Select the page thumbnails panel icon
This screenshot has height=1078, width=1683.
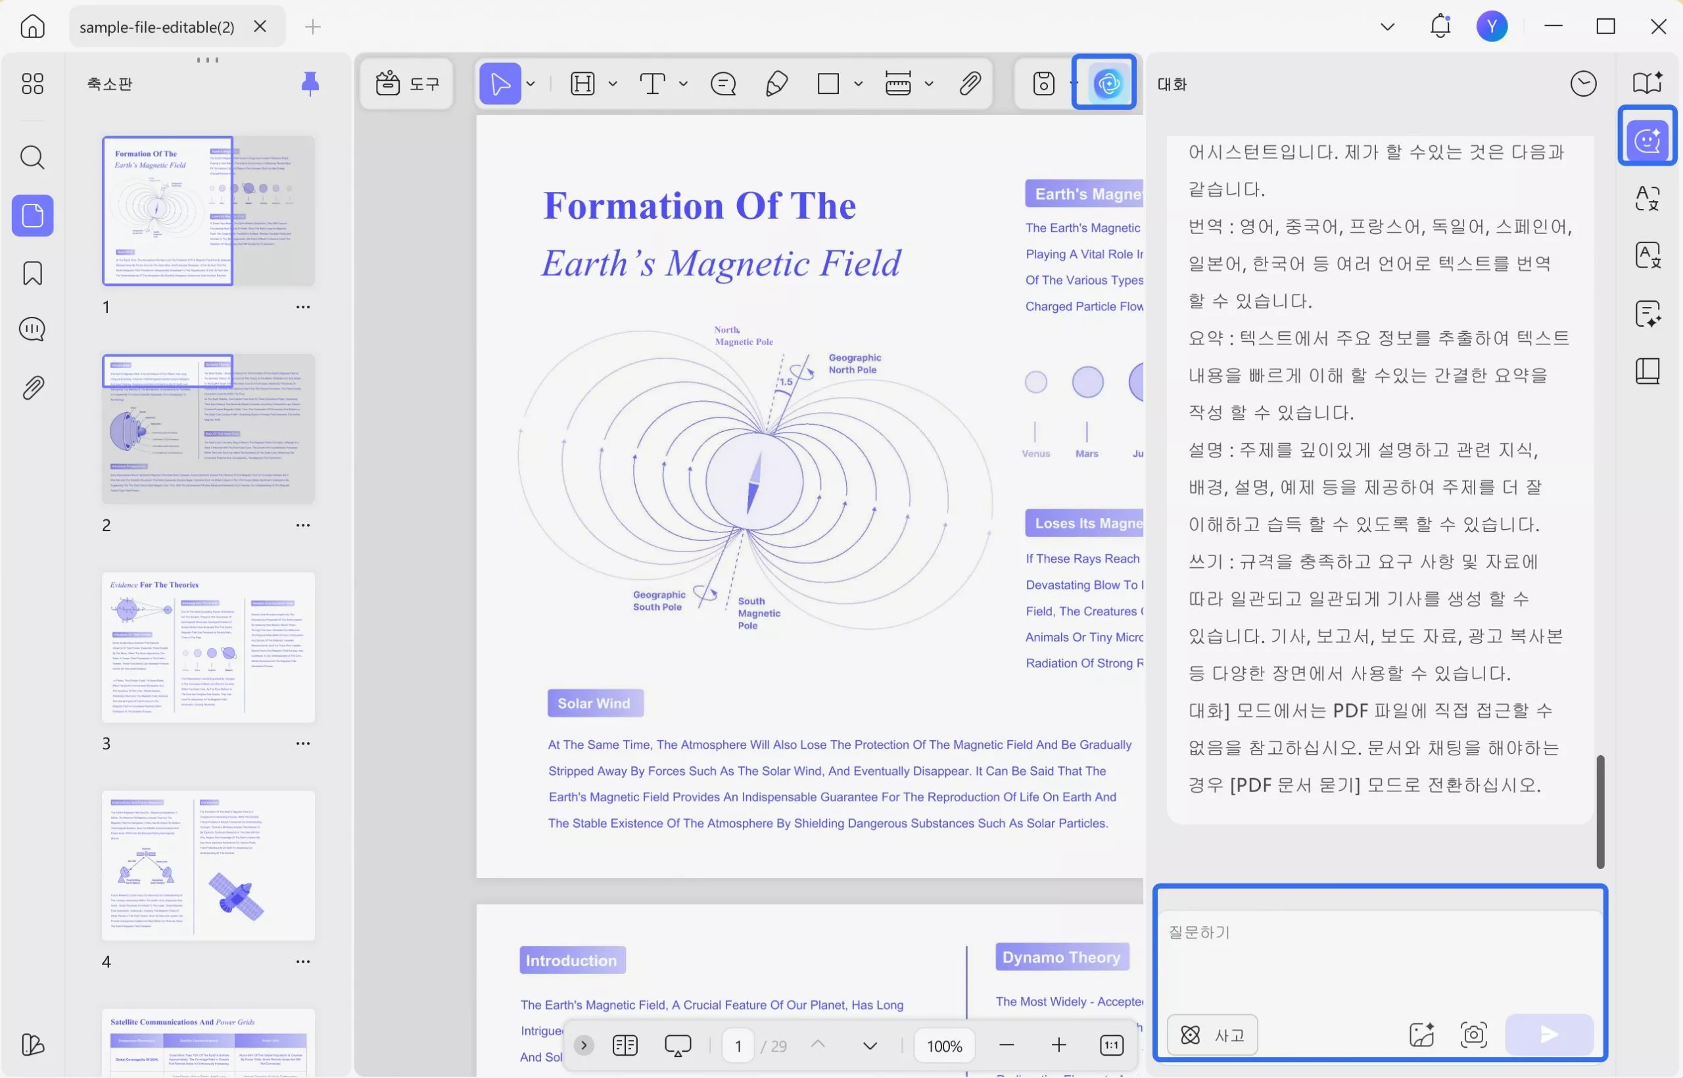coord(32,216)
